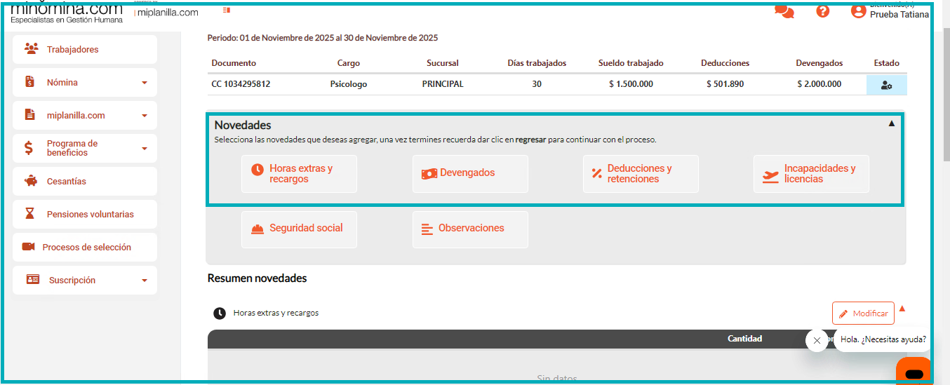
Task: Click the hourglass icon for Pensiones voluntarias
Action: [x=29, y=214]
